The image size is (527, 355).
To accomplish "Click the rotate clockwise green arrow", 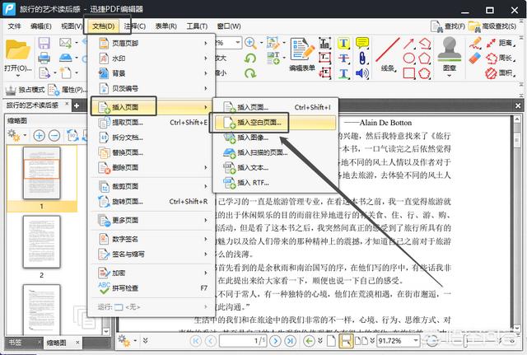I will click(250, 73).
